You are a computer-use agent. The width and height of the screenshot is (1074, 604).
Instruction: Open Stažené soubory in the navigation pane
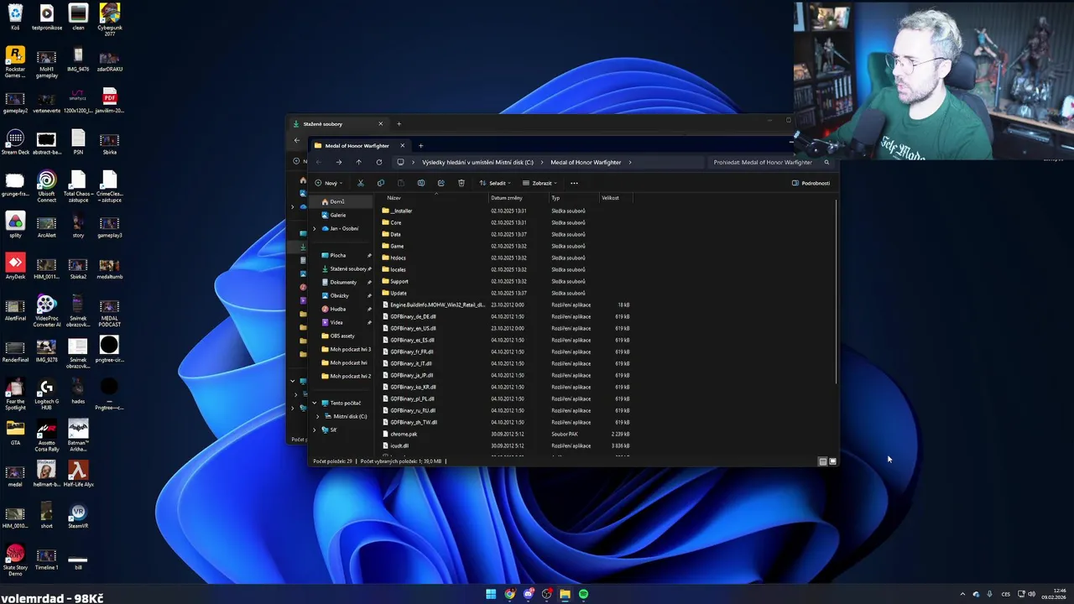click(347, 268)
